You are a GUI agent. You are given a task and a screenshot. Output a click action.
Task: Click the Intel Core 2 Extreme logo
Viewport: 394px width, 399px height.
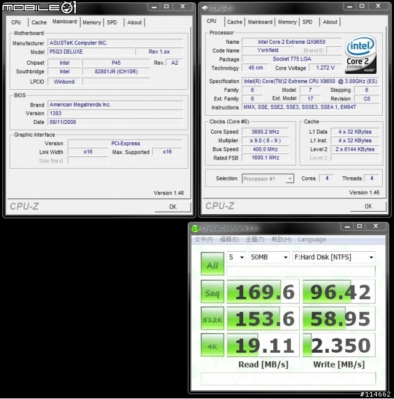[x=360, y=54]
